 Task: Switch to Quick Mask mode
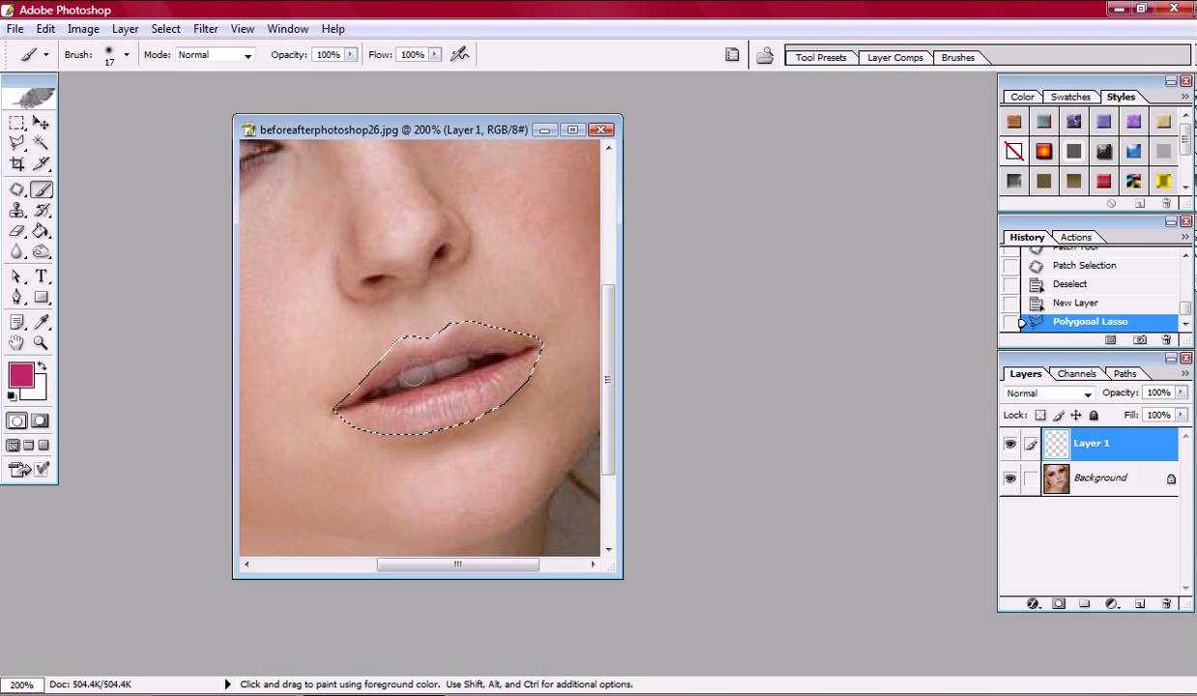41,420
